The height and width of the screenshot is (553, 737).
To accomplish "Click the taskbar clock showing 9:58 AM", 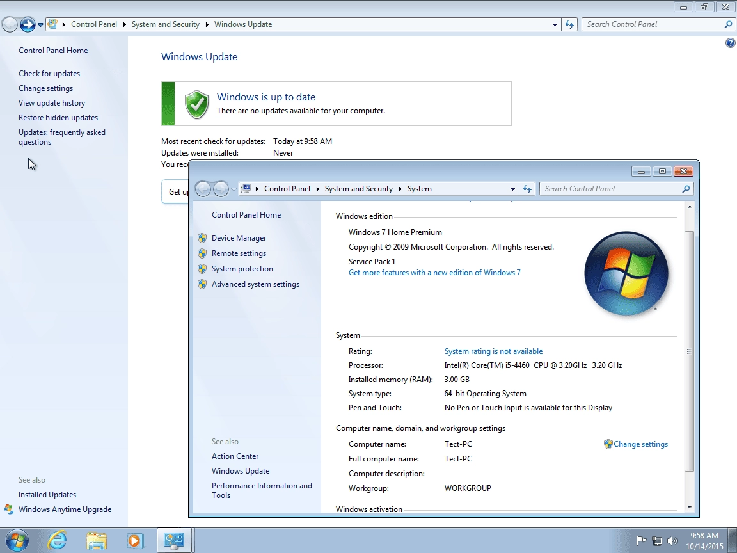I will point(704,541).
